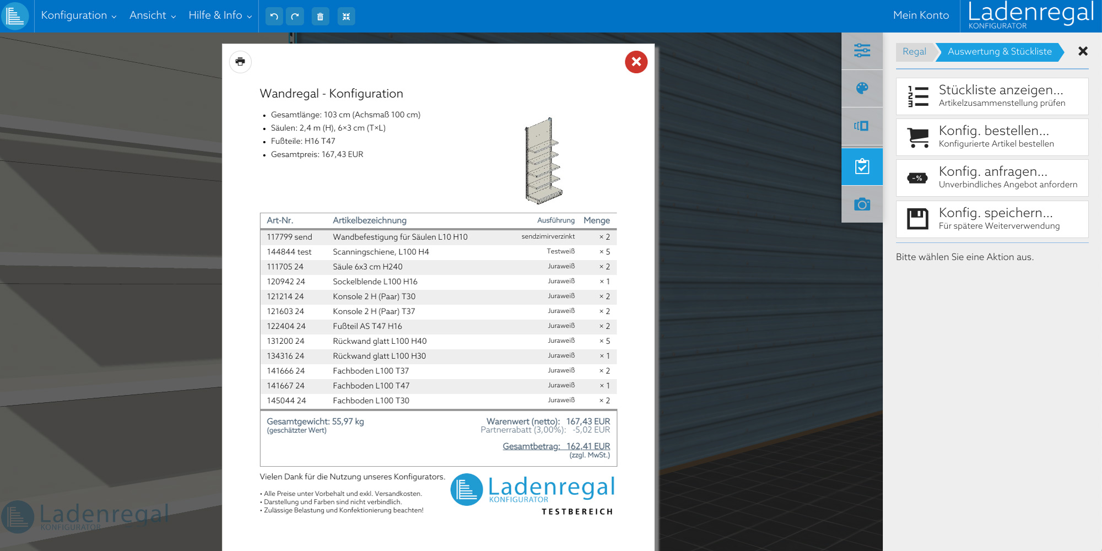This screenshot has height=551, width=1102.
Task: Select the Fußteil AS T47 H16 row
Action: point(438,326)
